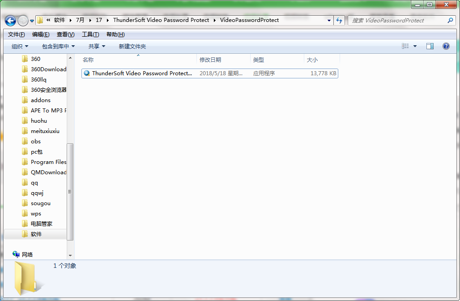Go back with the blue Back arrow
The height and width of the screenshot is (301, 460).
coord(11,21)
